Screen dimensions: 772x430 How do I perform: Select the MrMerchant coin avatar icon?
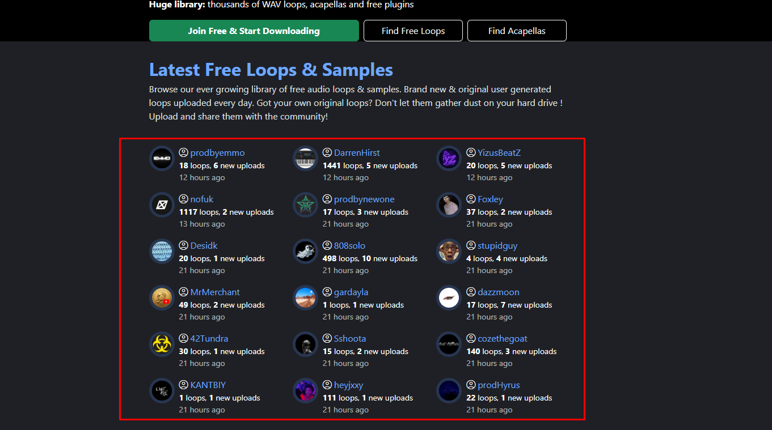coord(162,297)
